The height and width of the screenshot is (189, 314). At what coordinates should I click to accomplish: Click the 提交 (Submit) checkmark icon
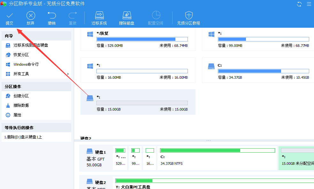pos(9,16)
